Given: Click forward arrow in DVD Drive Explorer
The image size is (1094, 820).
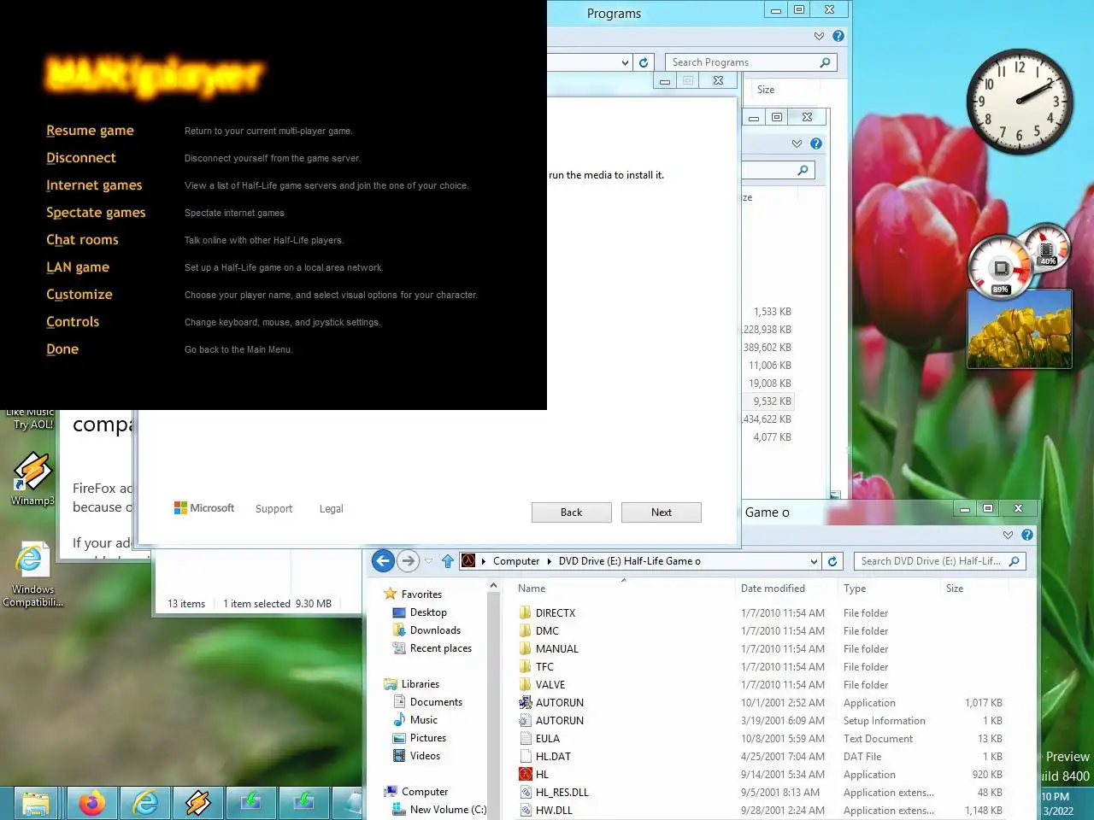Looking at the screenshot, I should click(409, 561).
